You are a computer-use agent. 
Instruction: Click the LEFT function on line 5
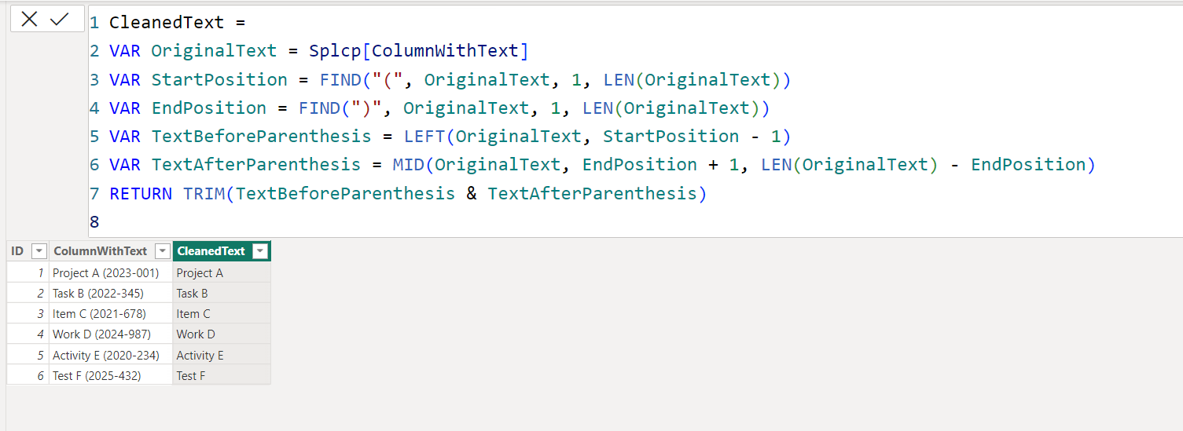click(x=424, y=136)
